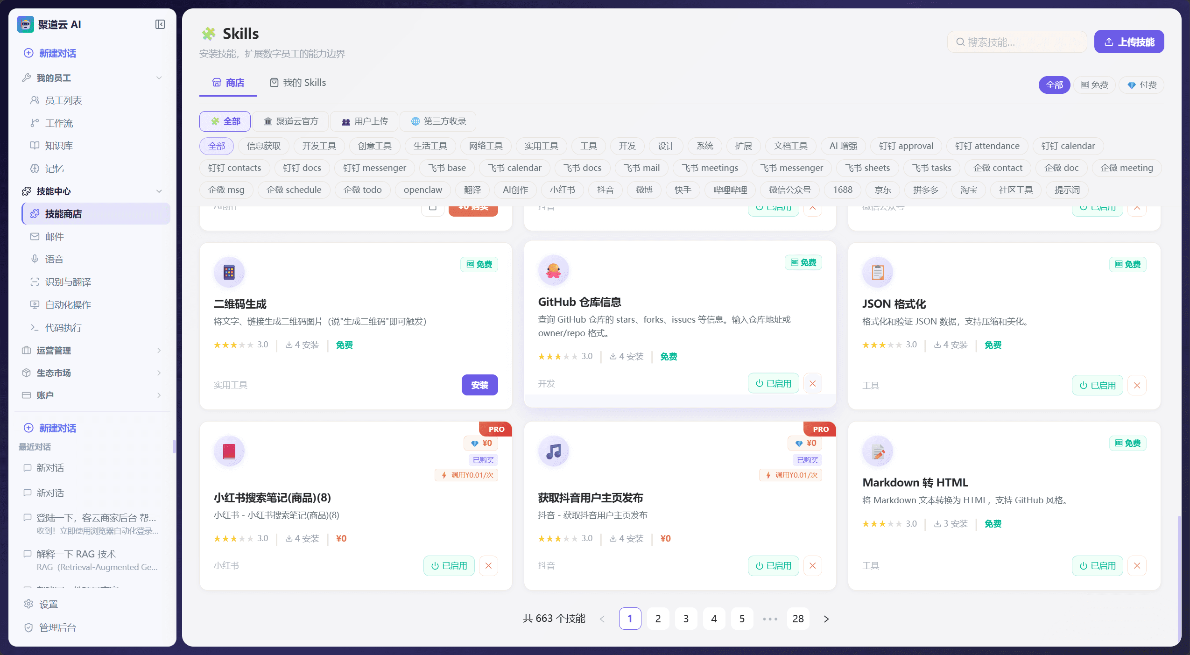Filter skills by 聚道云官方 source
Image resolution: width=1190 pixels, height=655 pixels.
pos(291,121)
